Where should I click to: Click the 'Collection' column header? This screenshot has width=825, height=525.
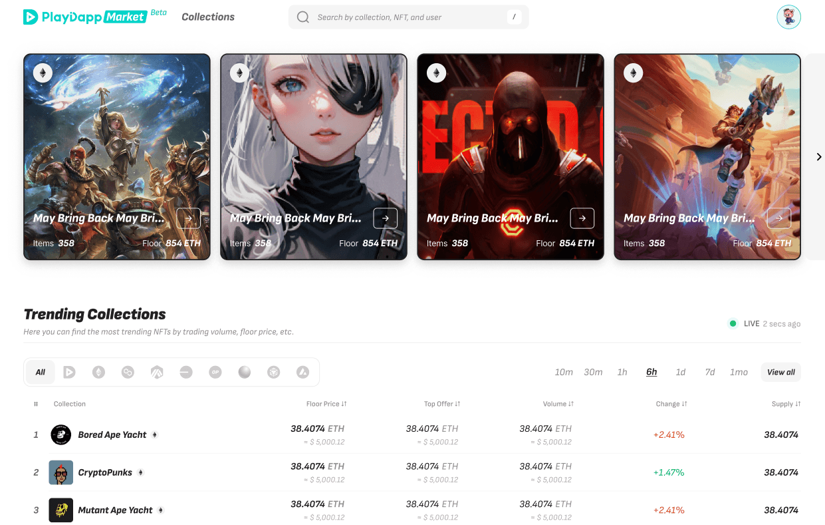[x=70, y=404]
